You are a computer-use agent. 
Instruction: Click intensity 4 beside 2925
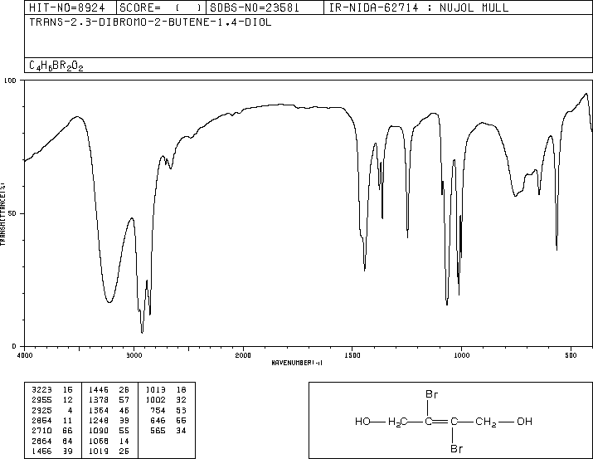coord(70,410)
